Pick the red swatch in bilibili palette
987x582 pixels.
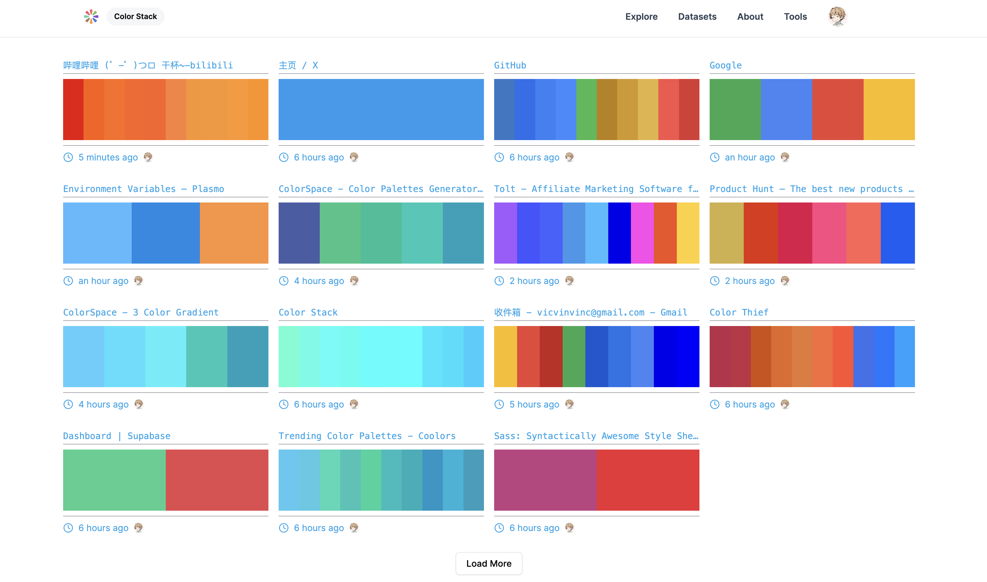point(73,110)
